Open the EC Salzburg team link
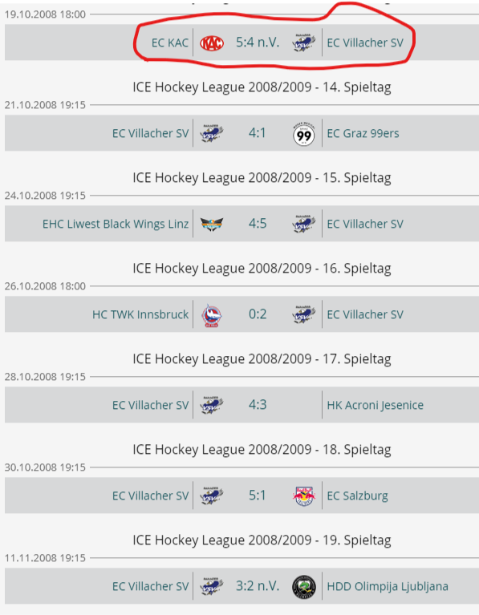This screenshot has width=479, height=615. [357, 496]
